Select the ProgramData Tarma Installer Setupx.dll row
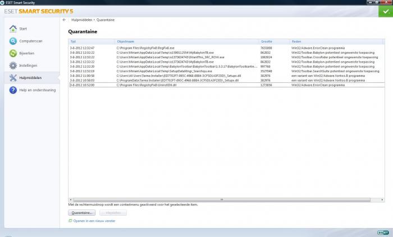Viewport: 393px width, 237px height. tap(227, 81)
